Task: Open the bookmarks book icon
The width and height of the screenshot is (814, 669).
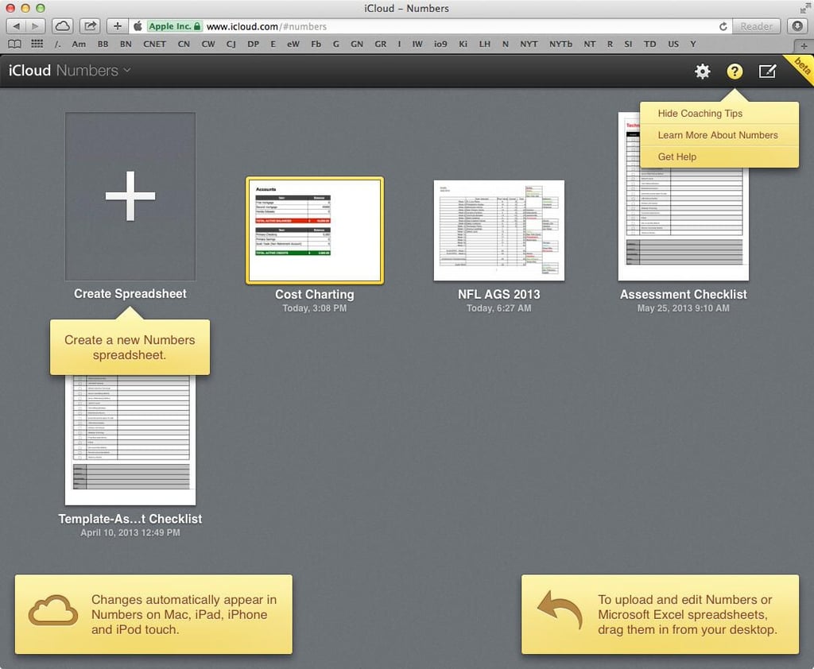Action: tap(14, 44)
